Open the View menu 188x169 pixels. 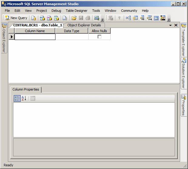point(28,11)
